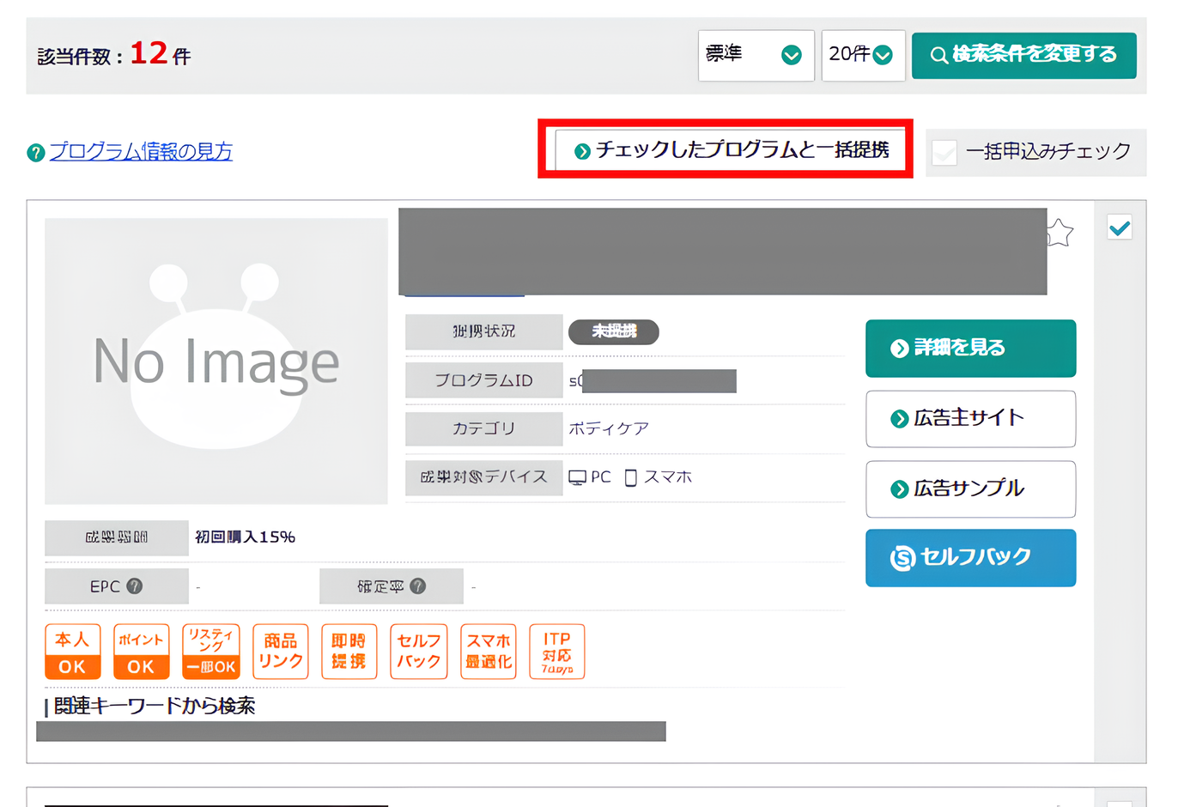Click the 未提携 partnership status label
Image resolution: width=1178 pixels, height=807 pixels.
(x=613, y=332)
